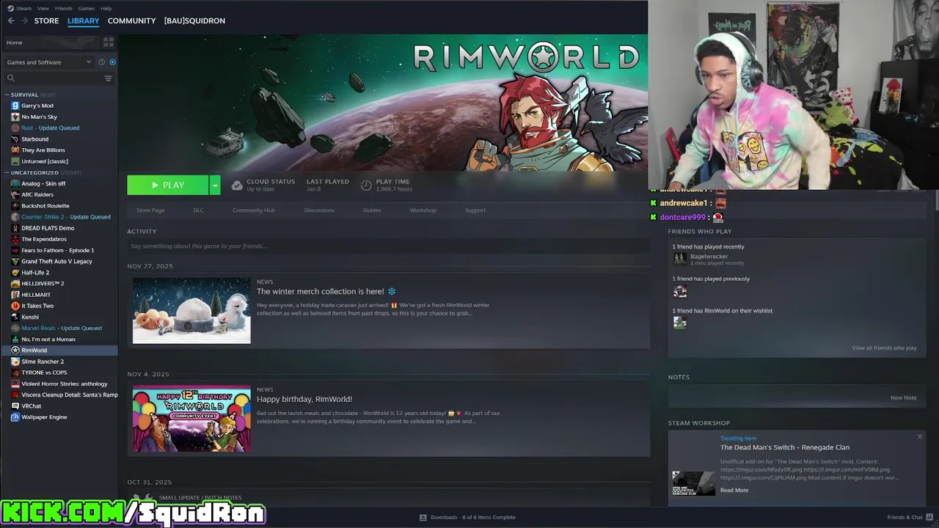Viewport: 939px width, 528px height.
Task: Switch library to grid view
Action: [x=109, y=43]
